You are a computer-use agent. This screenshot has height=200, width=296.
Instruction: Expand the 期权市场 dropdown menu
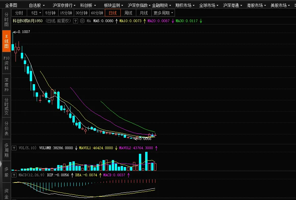[x=185, y=5]
